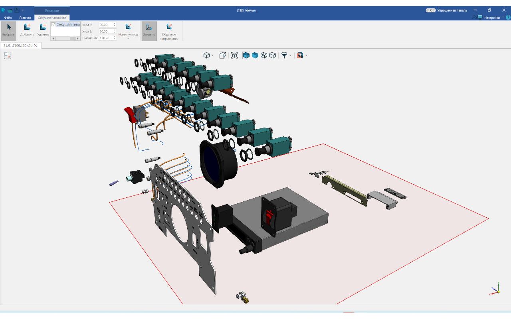Increase the Угол 1 value using stepper

coord(115,24)
